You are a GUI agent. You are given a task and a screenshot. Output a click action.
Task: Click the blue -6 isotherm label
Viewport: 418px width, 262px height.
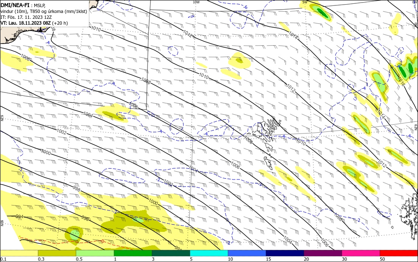(x=245, y=7)
